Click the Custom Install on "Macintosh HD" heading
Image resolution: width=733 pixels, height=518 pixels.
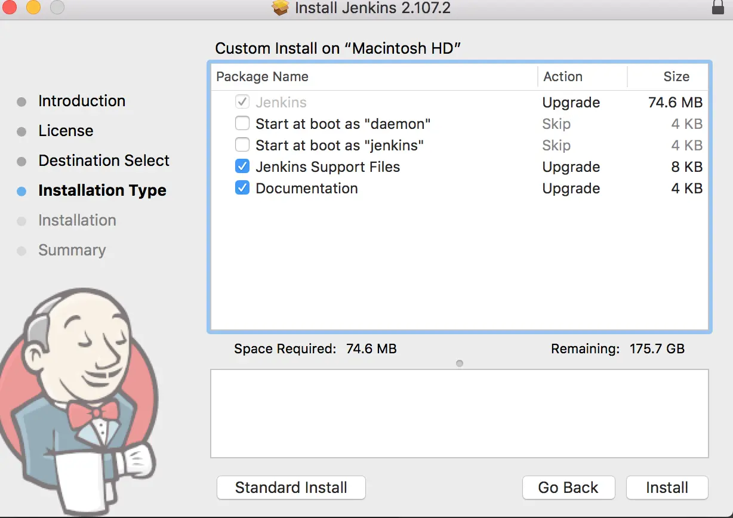point(338,48)
